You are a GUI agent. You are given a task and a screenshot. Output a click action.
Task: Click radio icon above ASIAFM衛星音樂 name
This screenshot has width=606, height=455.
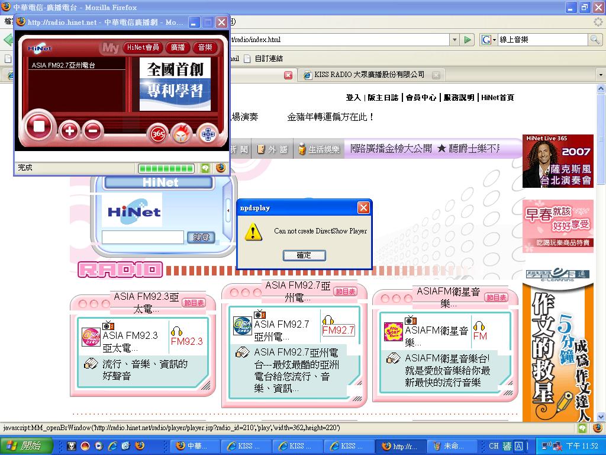point(411,321)
